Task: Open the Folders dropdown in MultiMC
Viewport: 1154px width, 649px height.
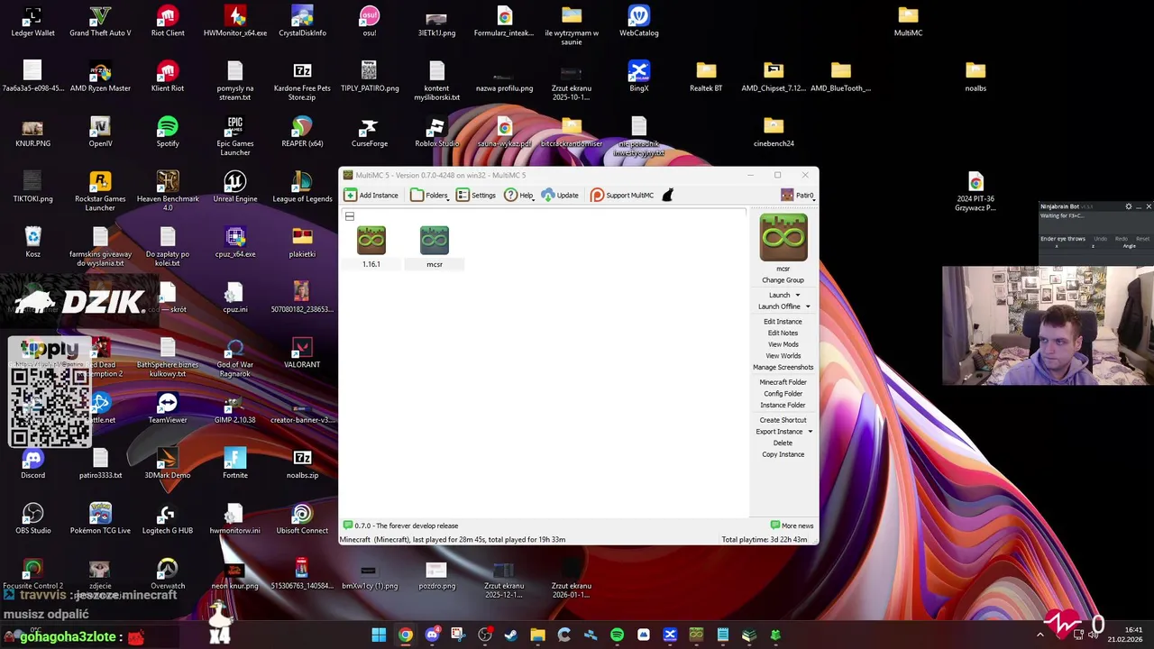Action: [x=430, y=196]
